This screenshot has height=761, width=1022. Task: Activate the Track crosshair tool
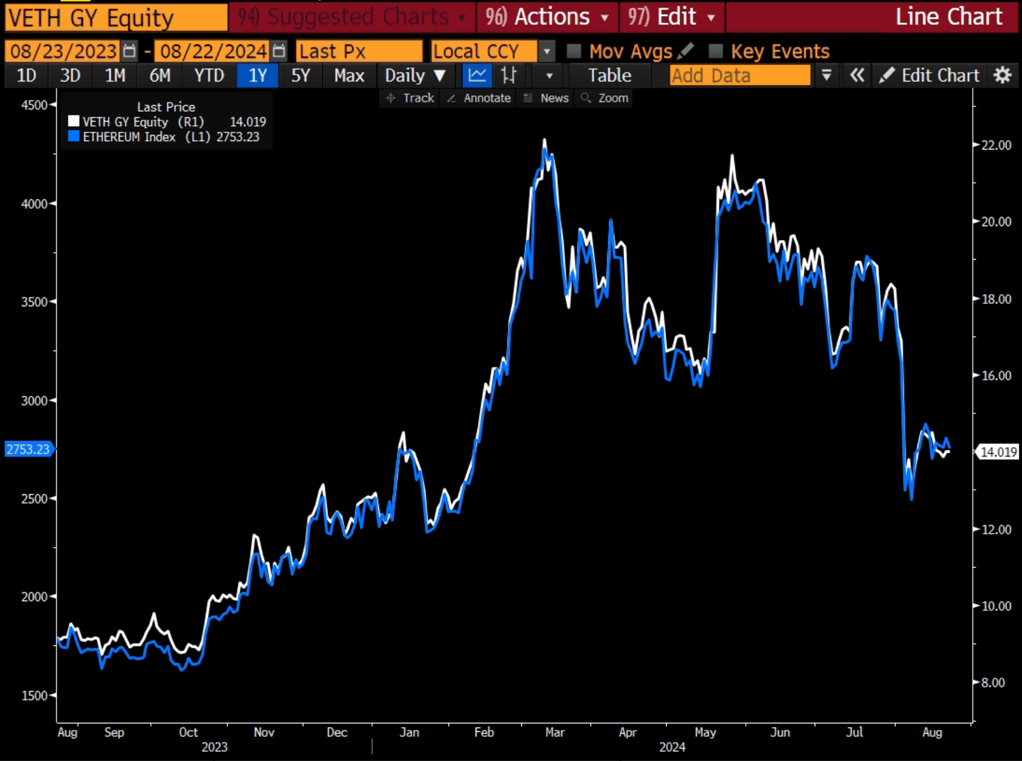(411, 98)
